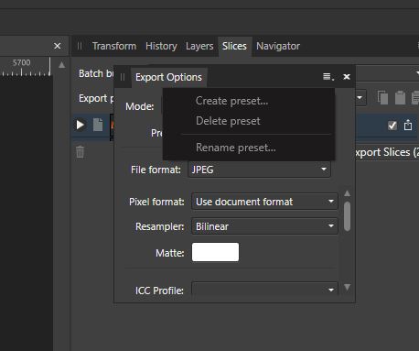419x351 pixels.
Task: Click the Slices panel drag handle
Action: click(x=80, y=46)
